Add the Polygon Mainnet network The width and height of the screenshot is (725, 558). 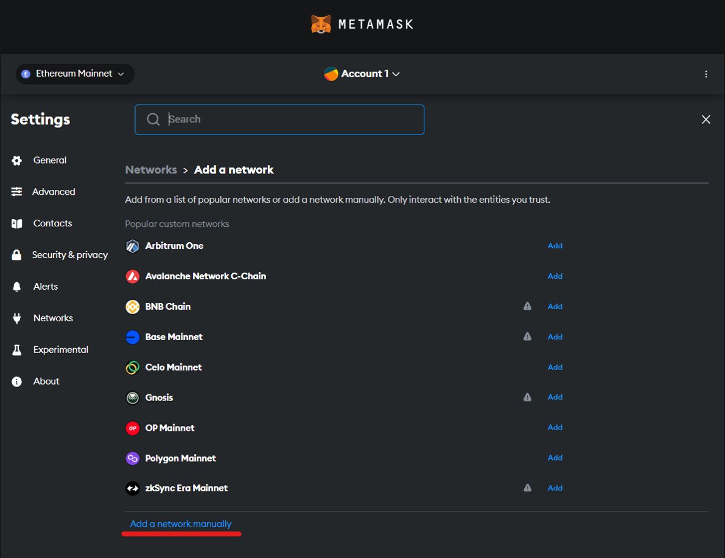[x=555, y=458]
